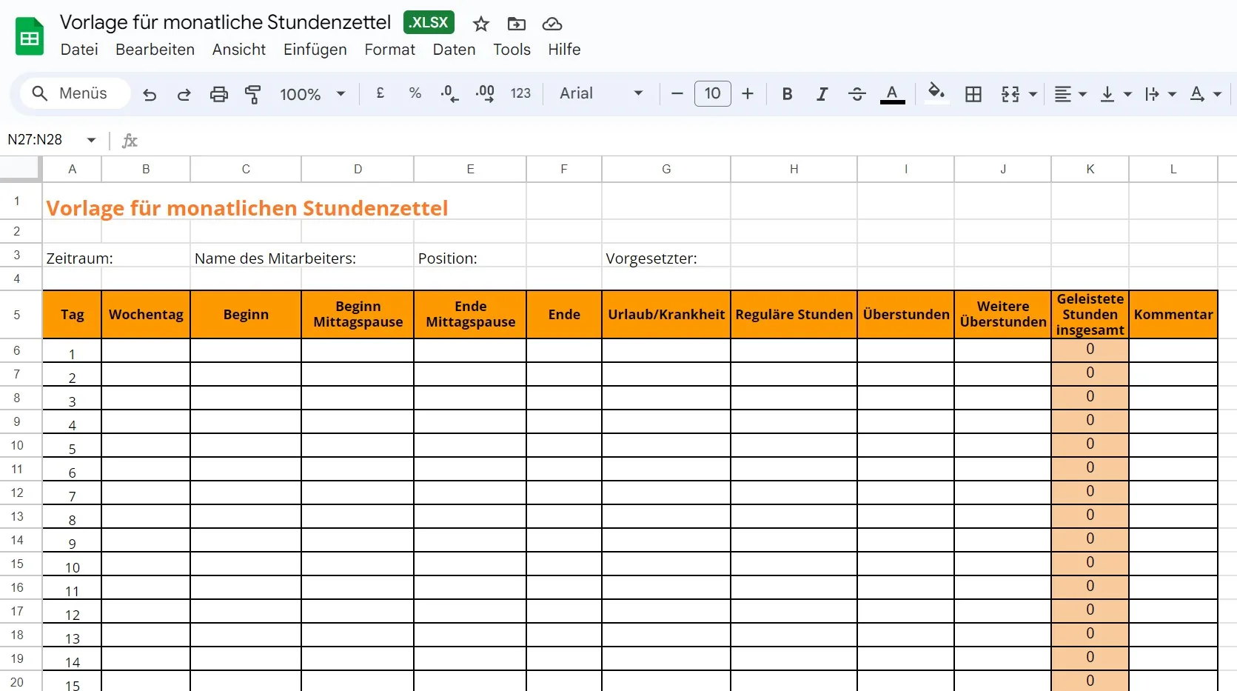Open the zoom 100% dropdown
The width and height of the screenshot is (1237, 691).
(x=312, y=94)
